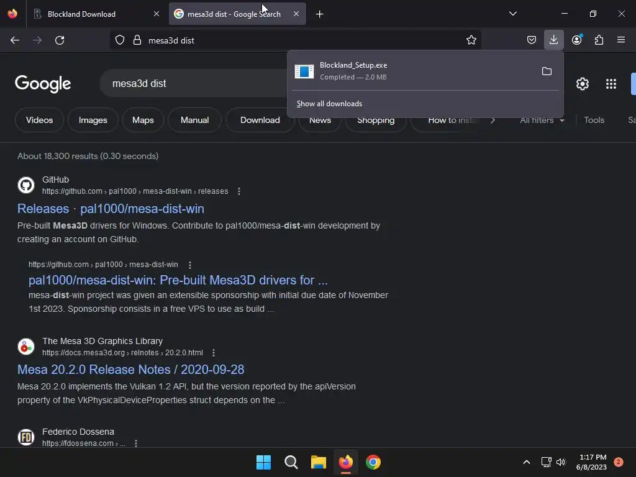Launch File Explorer from the taskbar
Viewport: 636px width, 477px height.
point(319,462)
